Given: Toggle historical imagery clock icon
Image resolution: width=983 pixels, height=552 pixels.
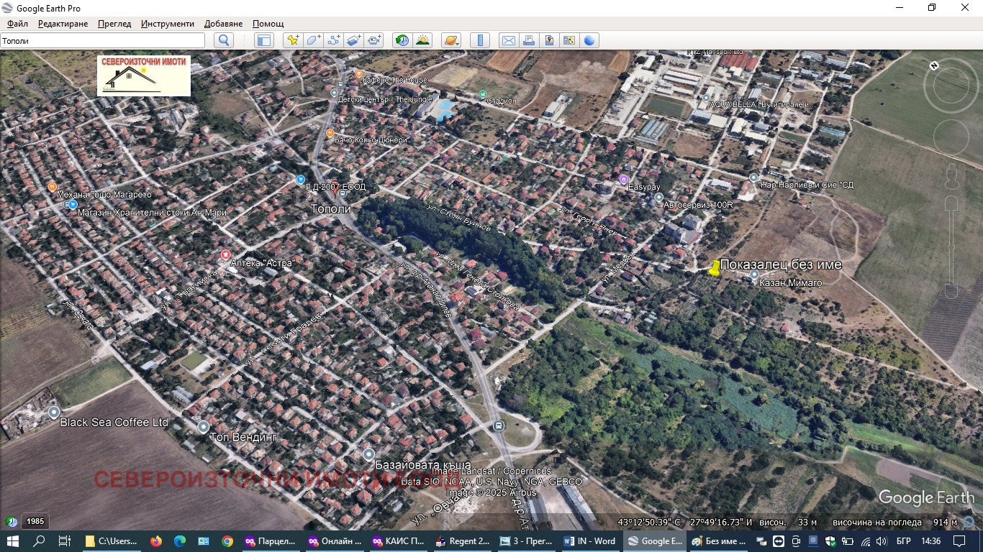Looking at the screenshot, I should [402, 40].
